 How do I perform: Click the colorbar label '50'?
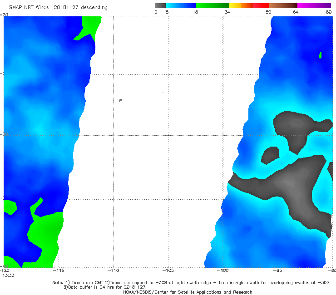[268, 12]
